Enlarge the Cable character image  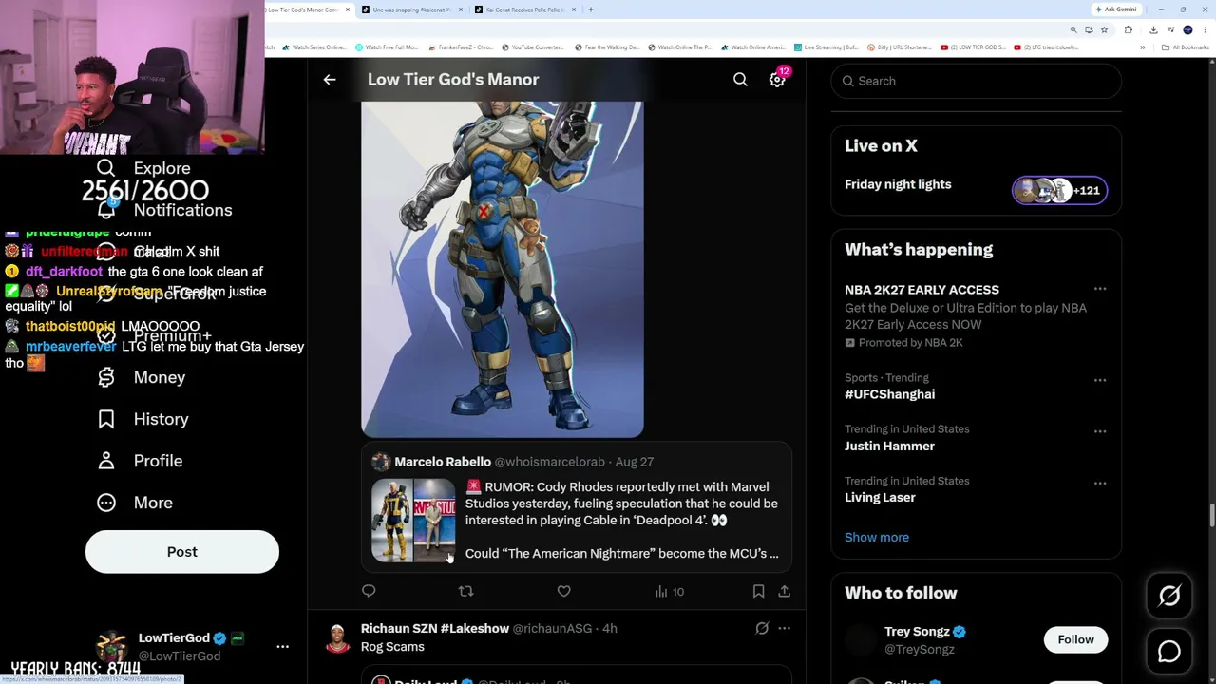pyautogui.click(x=503, y=270)
